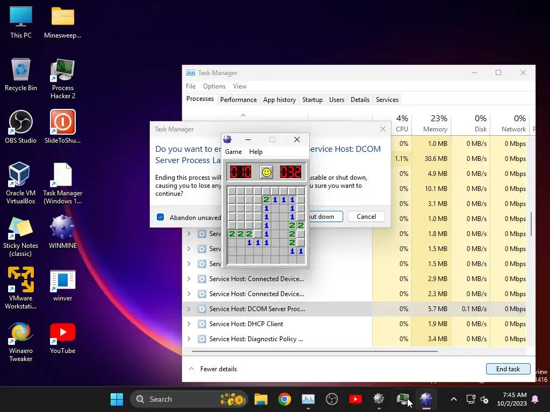Screen dimensions: 550x412
Task: Sort processes by the Network column
Action: pyautogui.click(x=509, y=124)
